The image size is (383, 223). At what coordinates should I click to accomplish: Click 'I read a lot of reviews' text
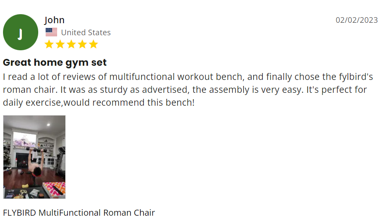pos(46,77)
